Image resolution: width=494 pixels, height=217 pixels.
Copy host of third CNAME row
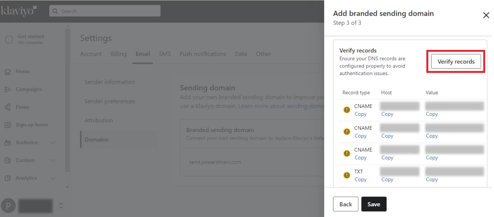click(x=387, y=158)
